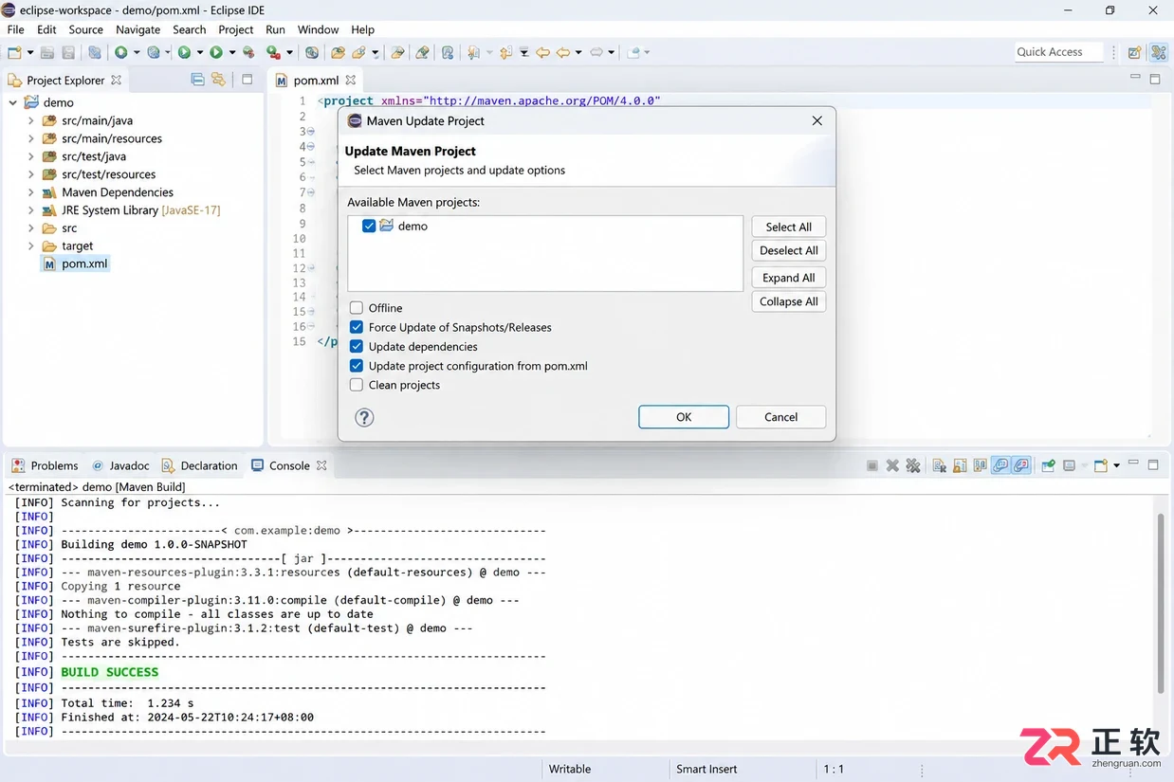Click the Pin Console icon

click(x=1048, y=465)
